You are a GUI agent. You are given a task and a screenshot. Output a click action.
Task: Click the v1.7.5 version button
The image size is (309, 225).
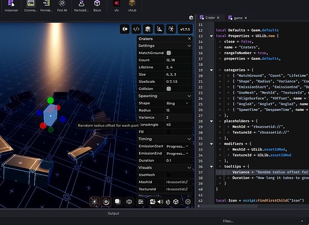click(x=185, y=29)
